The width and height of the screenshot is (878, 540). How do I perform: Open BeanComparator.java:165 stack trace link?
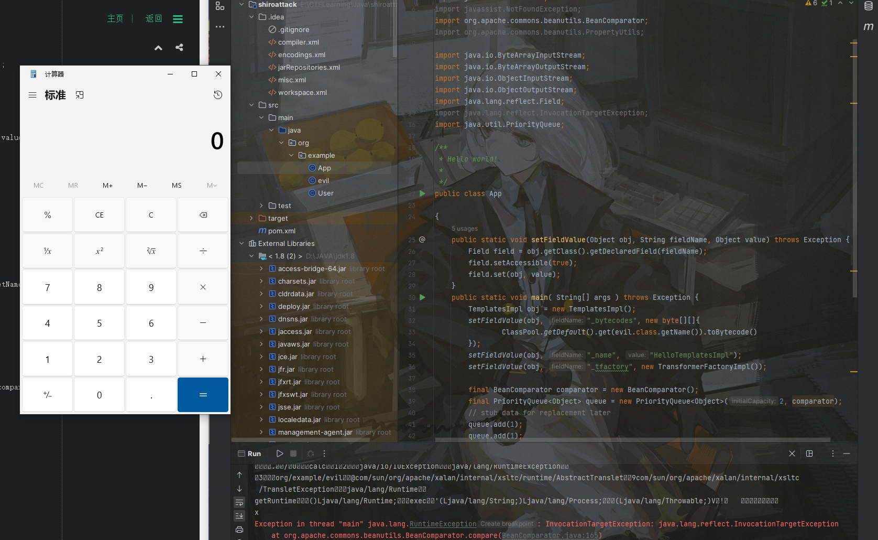550,535
